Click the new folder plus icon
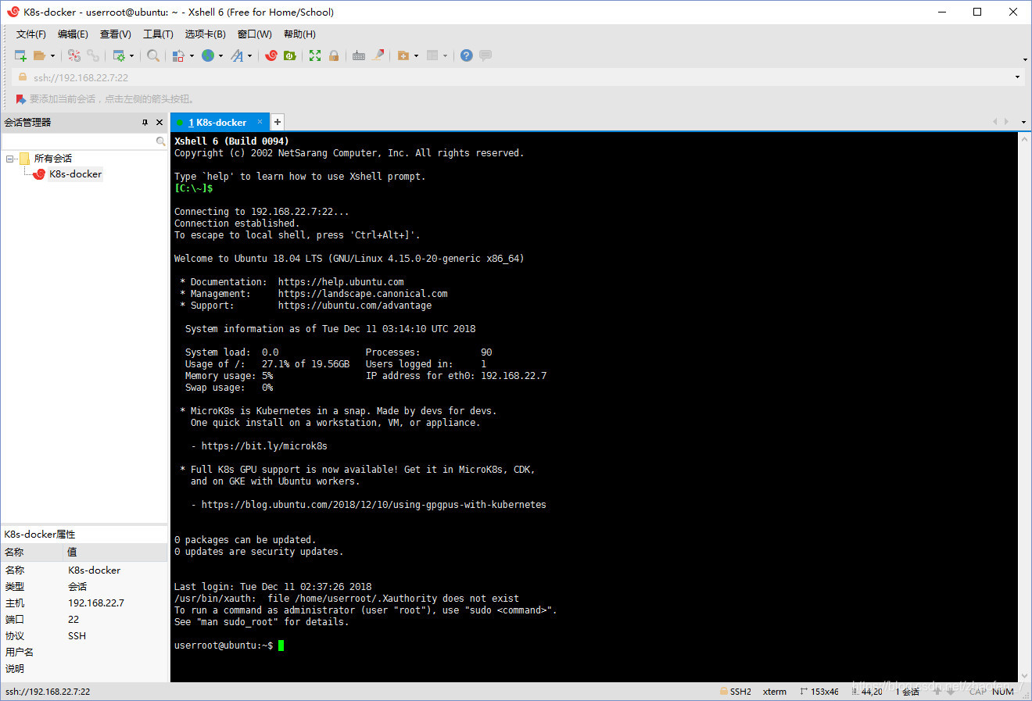 coord(403,55)
